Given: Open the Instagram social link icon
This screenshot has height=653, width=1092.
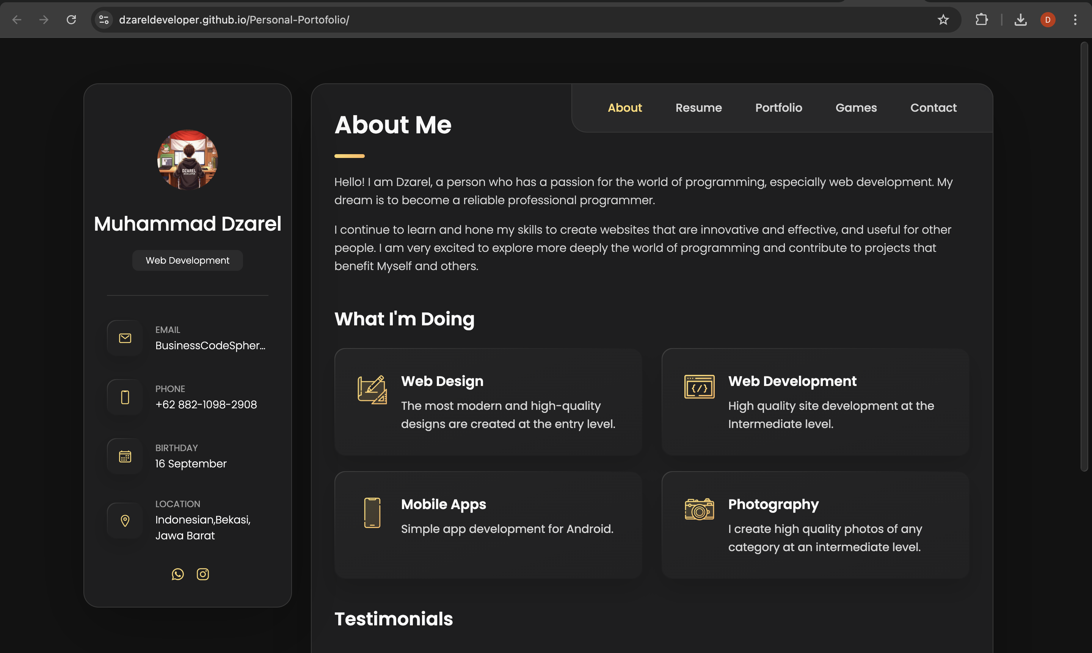Looking at the screenshot, I should coord(202,574).
